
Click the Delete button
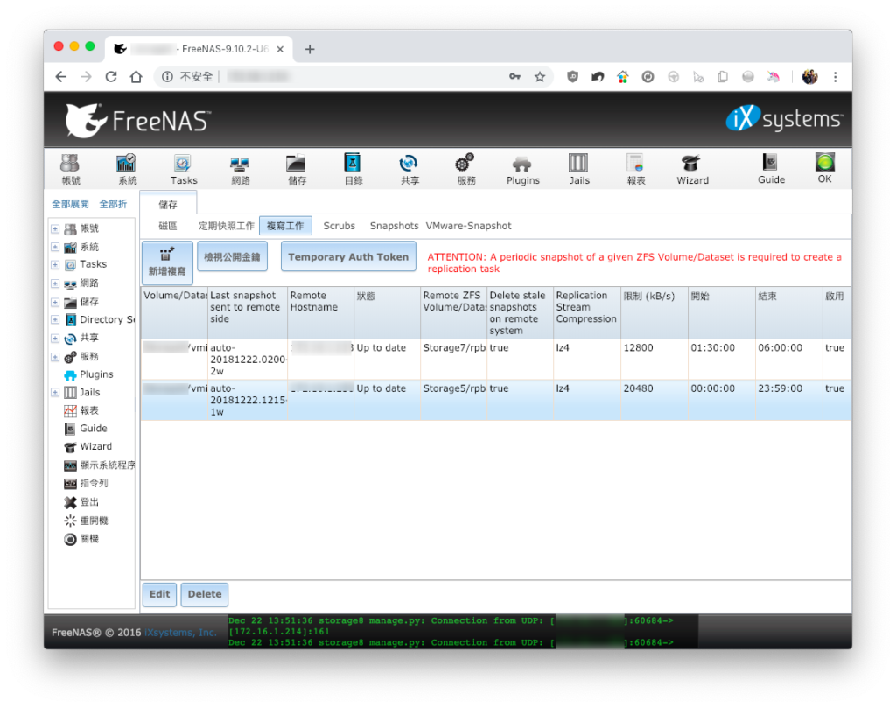(x=205, y=594)
